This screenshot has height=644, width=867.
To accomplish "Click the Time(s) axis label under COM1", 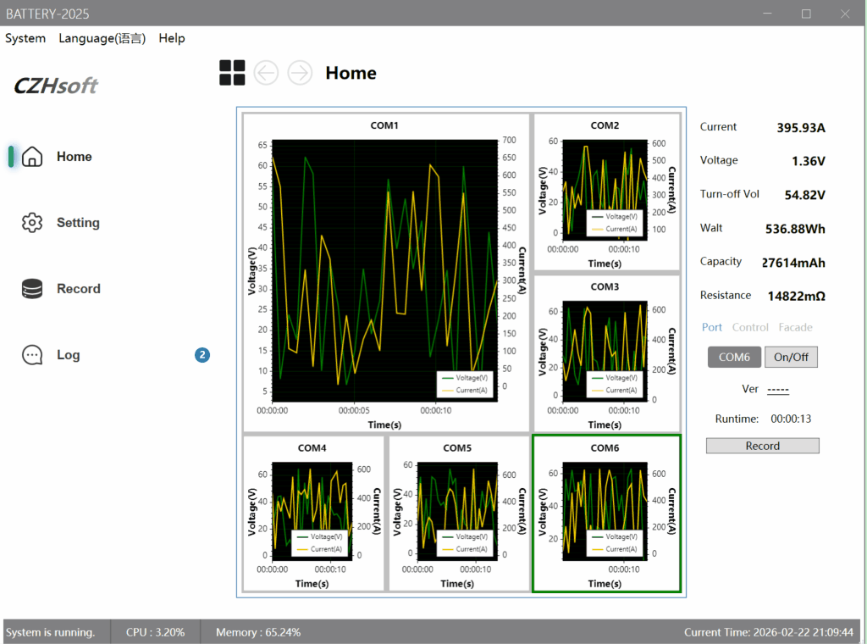I will pyautogui.click(x=384, y=425).
